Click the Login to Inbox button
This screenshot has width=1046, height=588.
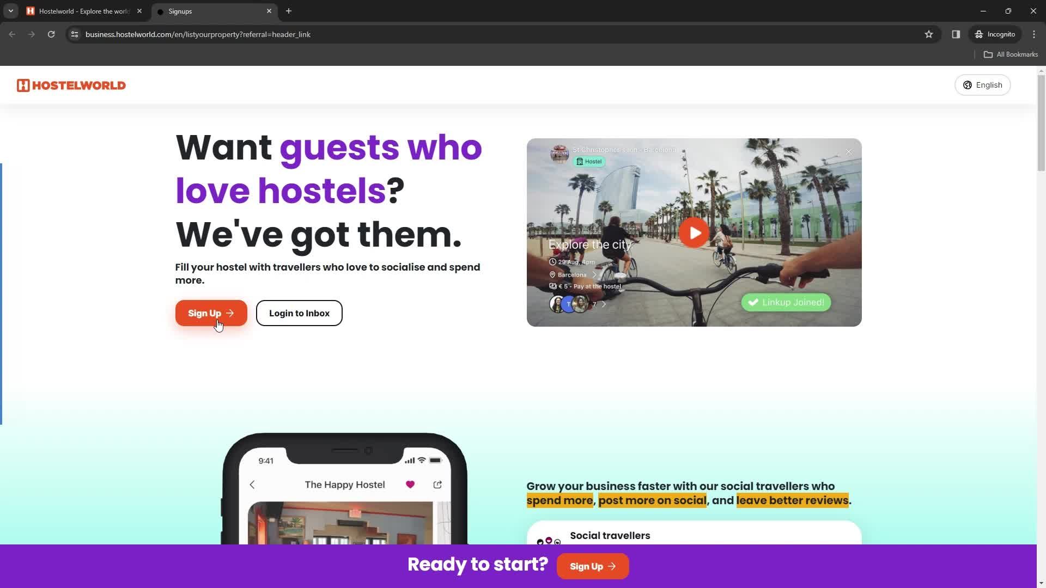coord(299,313)
